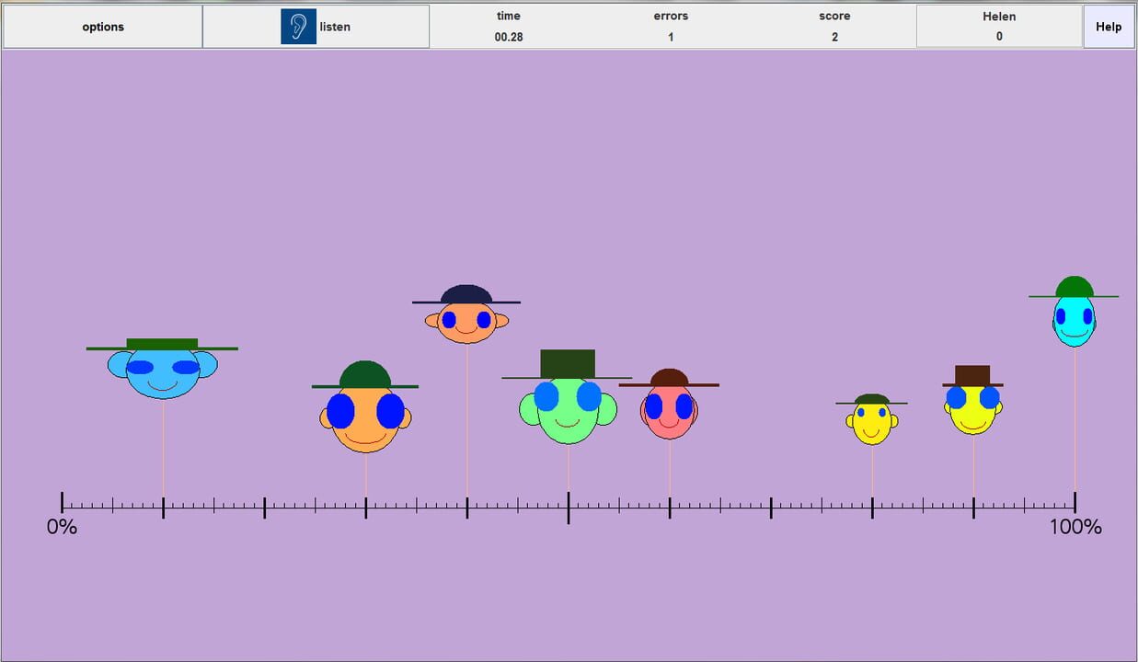Click the tick mark beneath the pink face
Screen dimensions: 1138x662
(669, 507)
